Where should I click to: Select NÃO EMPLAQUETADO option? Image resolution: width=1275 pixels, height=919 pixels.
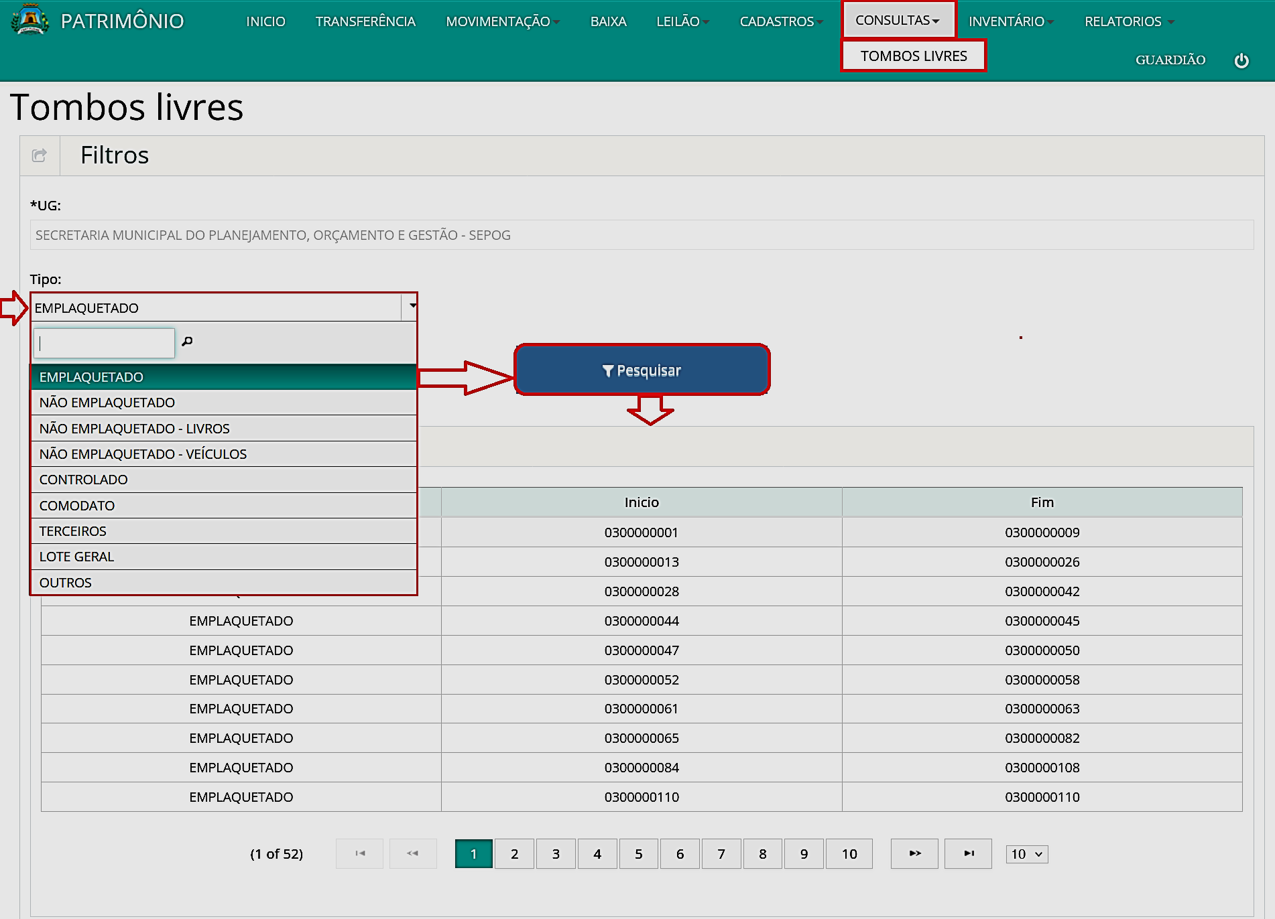[x=224, y=403]
